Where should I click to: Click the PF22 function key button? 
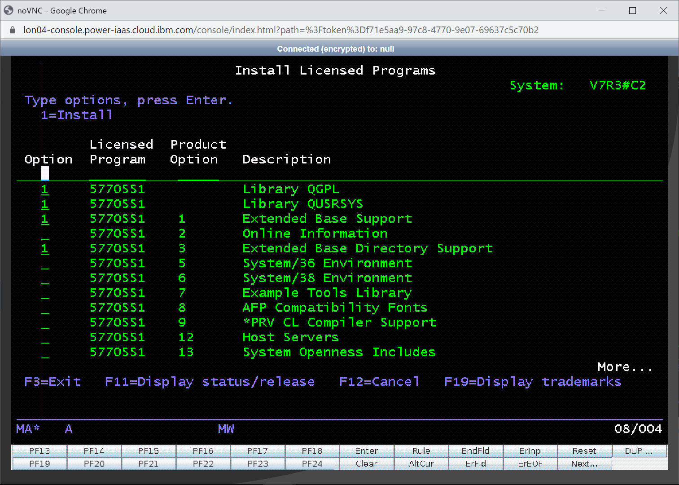[x=203, y=464]
